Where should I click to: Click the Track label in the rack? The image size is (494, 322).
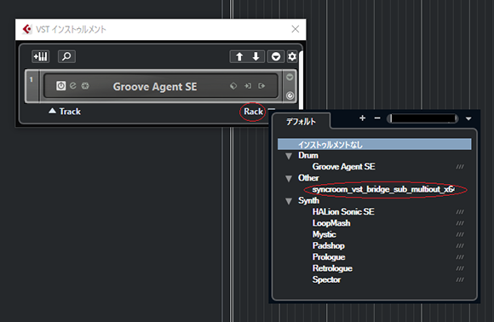point(70,112)
